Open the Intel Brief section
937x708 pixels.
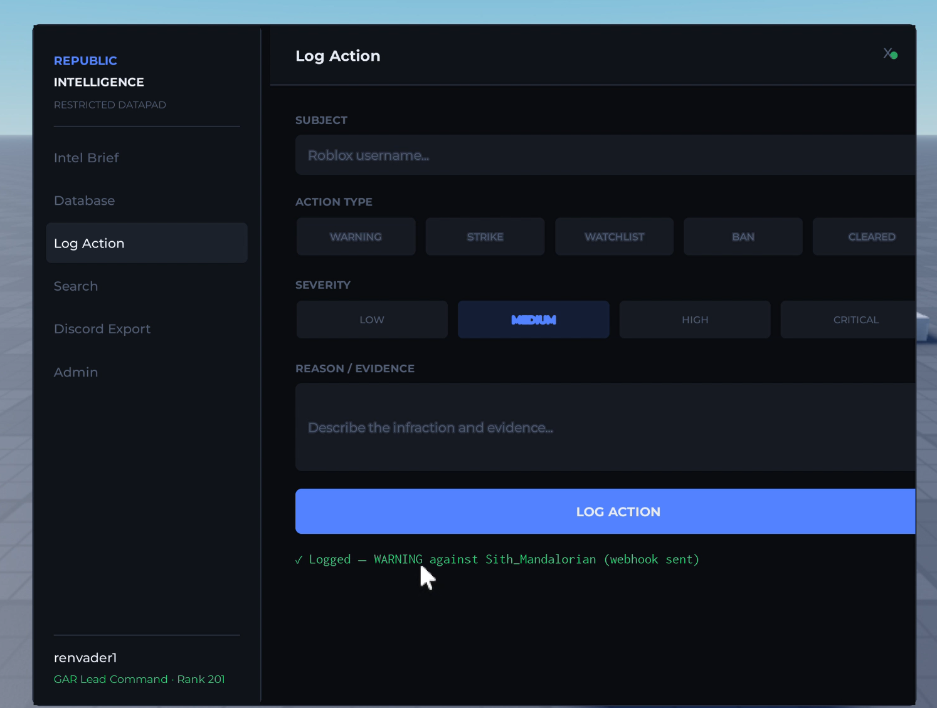147,158
